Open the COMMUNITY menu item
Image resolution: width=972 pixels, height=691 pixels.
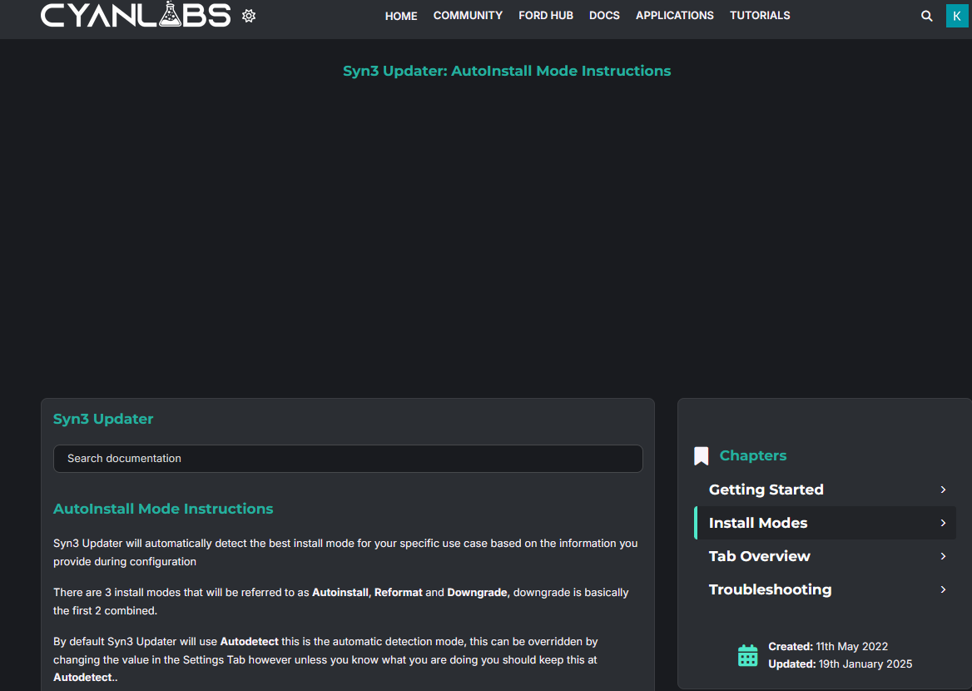468,16
